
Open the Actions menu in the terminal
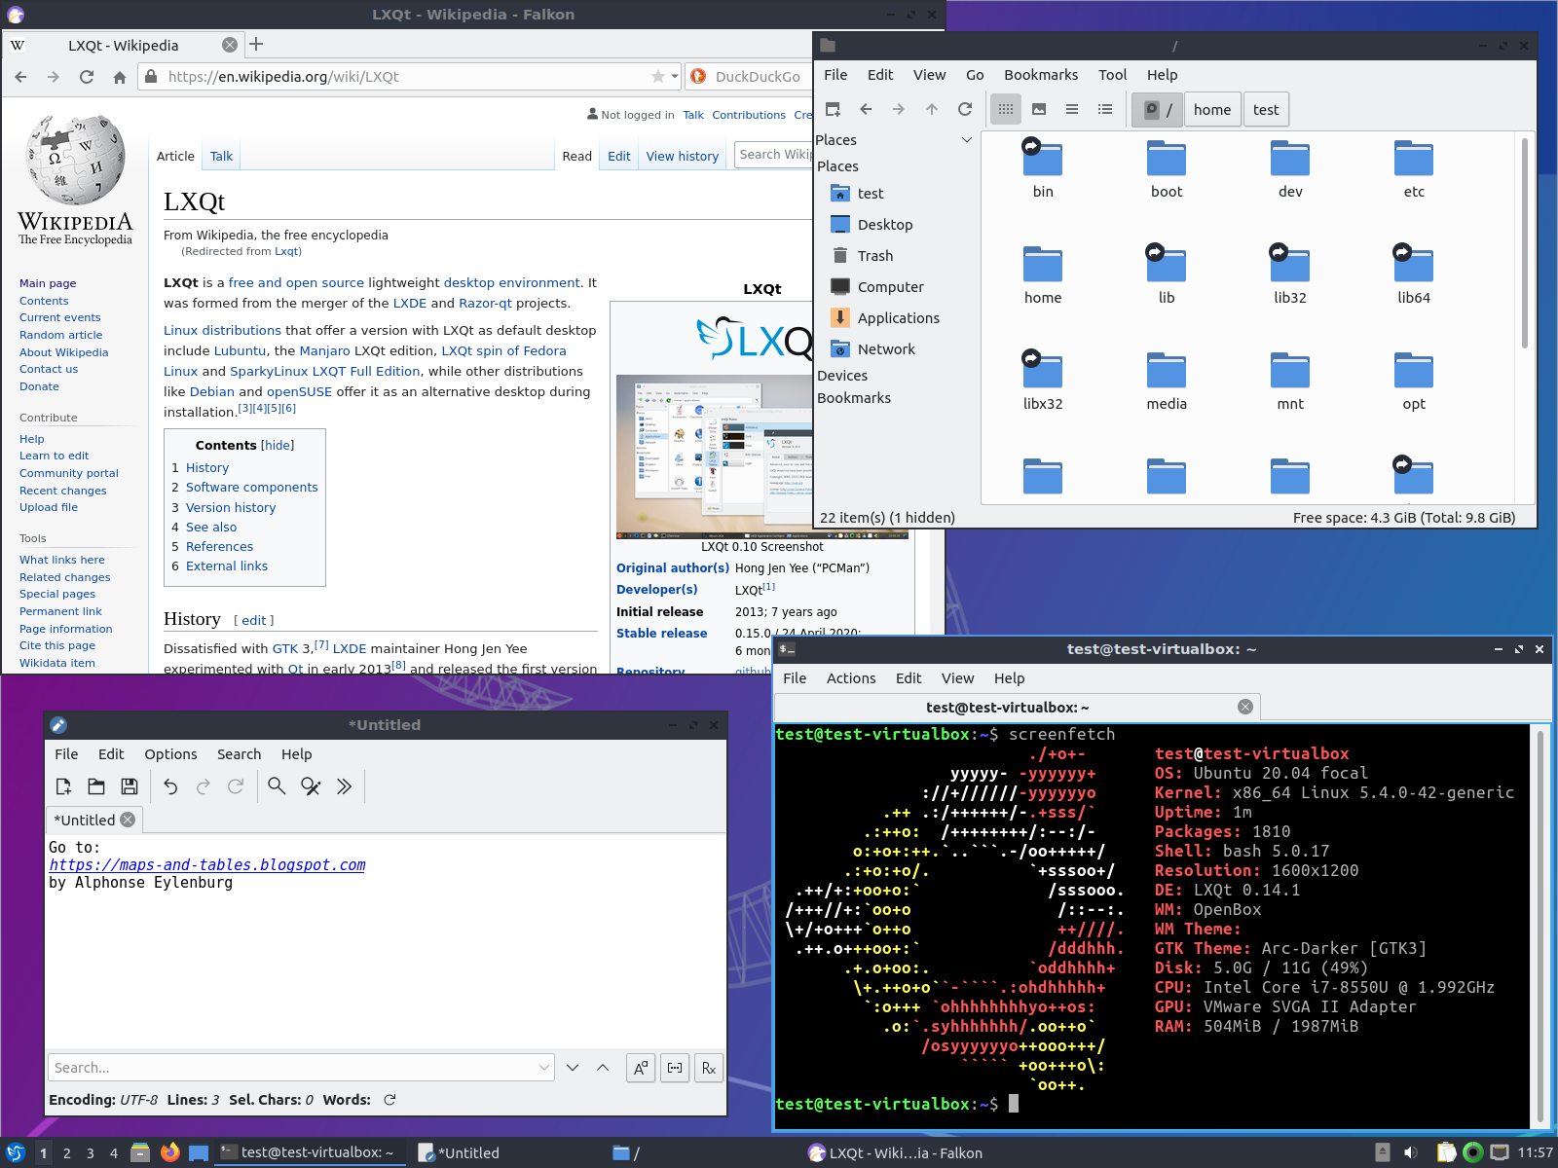(x=850, y=678)
